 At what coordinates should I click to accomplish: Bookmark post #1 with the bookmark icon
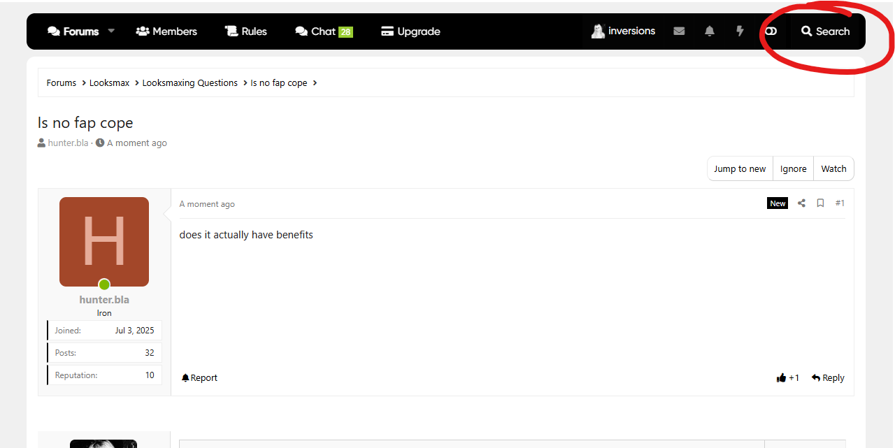click(x=820, y=203)
